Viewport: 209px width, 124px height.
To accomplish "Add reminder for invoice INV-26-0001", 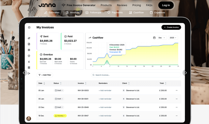I will 105,99.
